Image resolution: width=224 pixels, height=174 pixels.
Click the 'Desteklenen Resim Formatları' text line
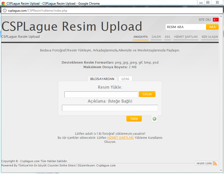click(x=110, y=62)
